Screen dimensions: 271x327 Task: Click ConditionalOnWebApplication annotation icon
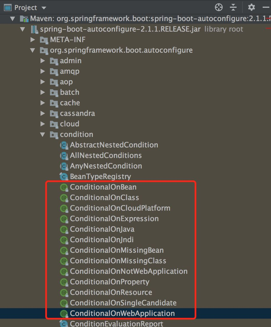click(x=64, y=313)
